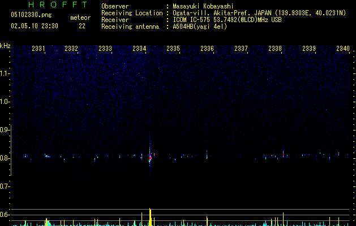The height and width of the screenshot is (226, 356).
Task: Click time marker 2339
Action: [x=309, y=48]
